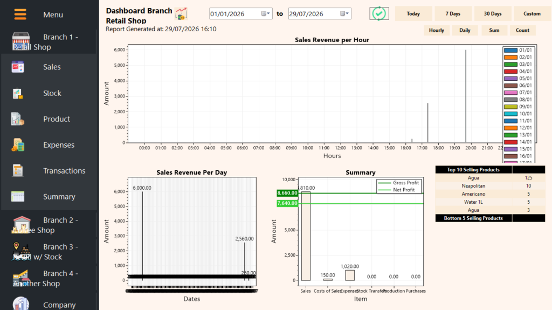Click the Net Profit legend entry

coord(396,190)
